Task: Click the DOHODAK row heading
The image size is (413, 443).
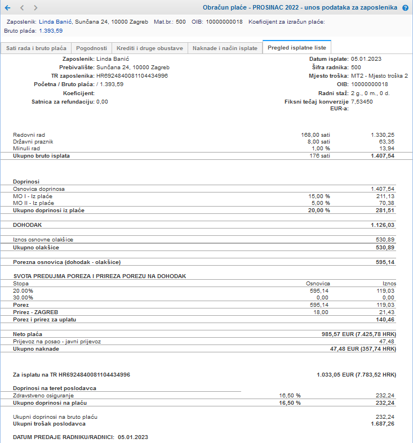Action: pos(27,225)
